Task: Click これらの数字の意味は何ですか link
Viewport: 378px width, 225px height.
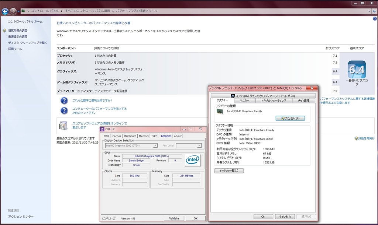Action: [x=92, y=101]
